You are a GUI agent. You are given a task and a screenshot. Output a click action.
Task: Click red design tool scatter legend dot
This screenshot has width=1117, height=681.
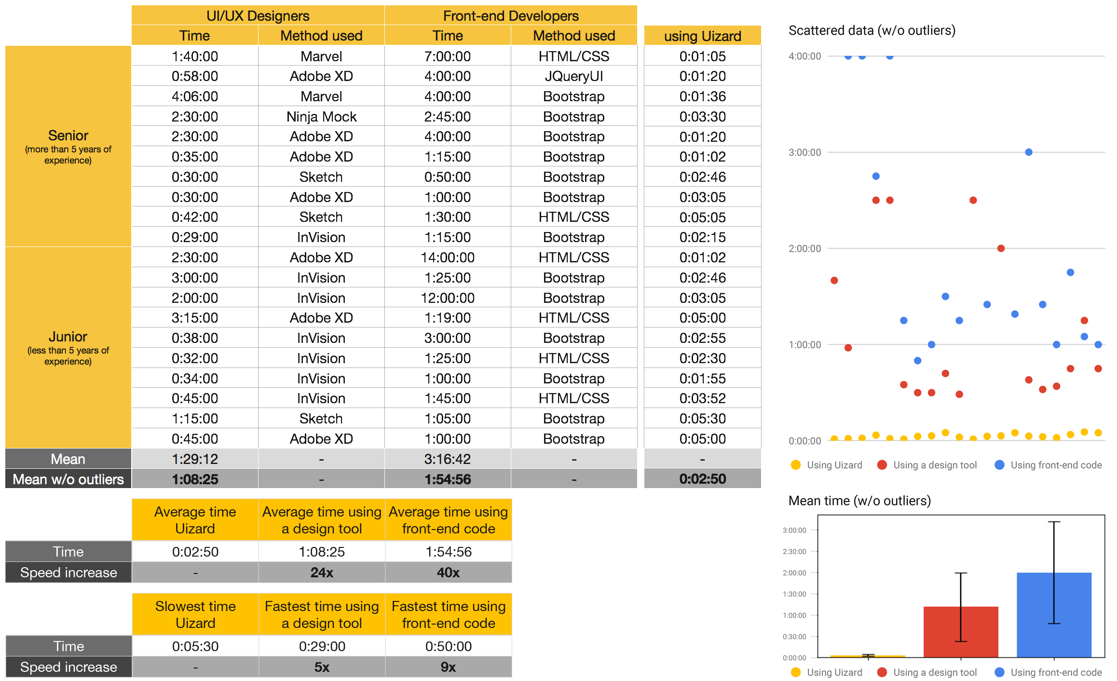coord(882,465)
